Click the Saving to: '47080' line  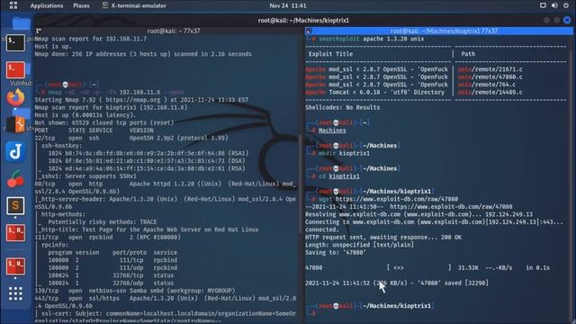336,252
